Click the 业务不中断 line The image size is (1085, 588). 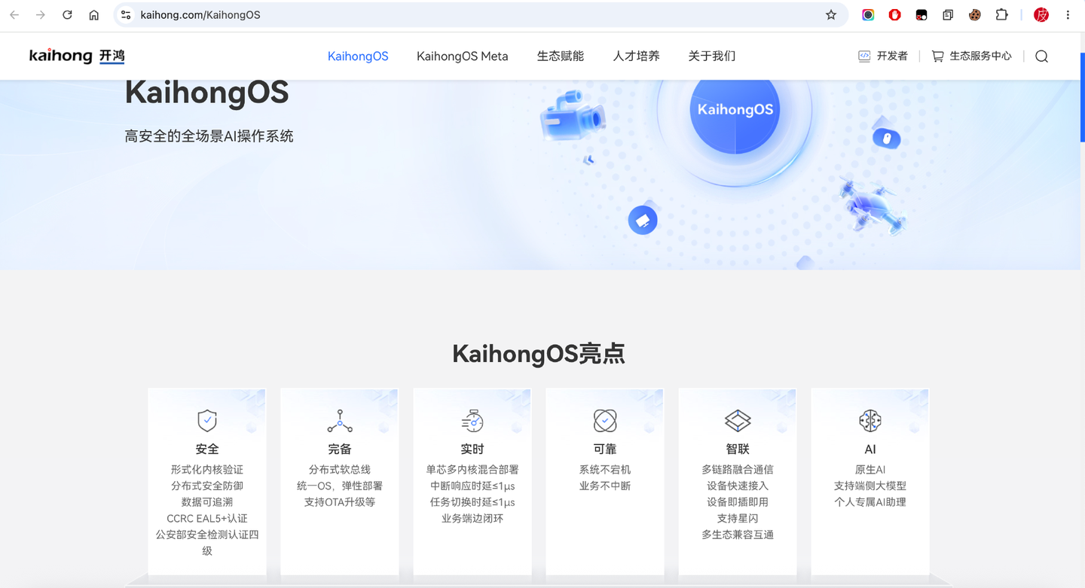605,486
